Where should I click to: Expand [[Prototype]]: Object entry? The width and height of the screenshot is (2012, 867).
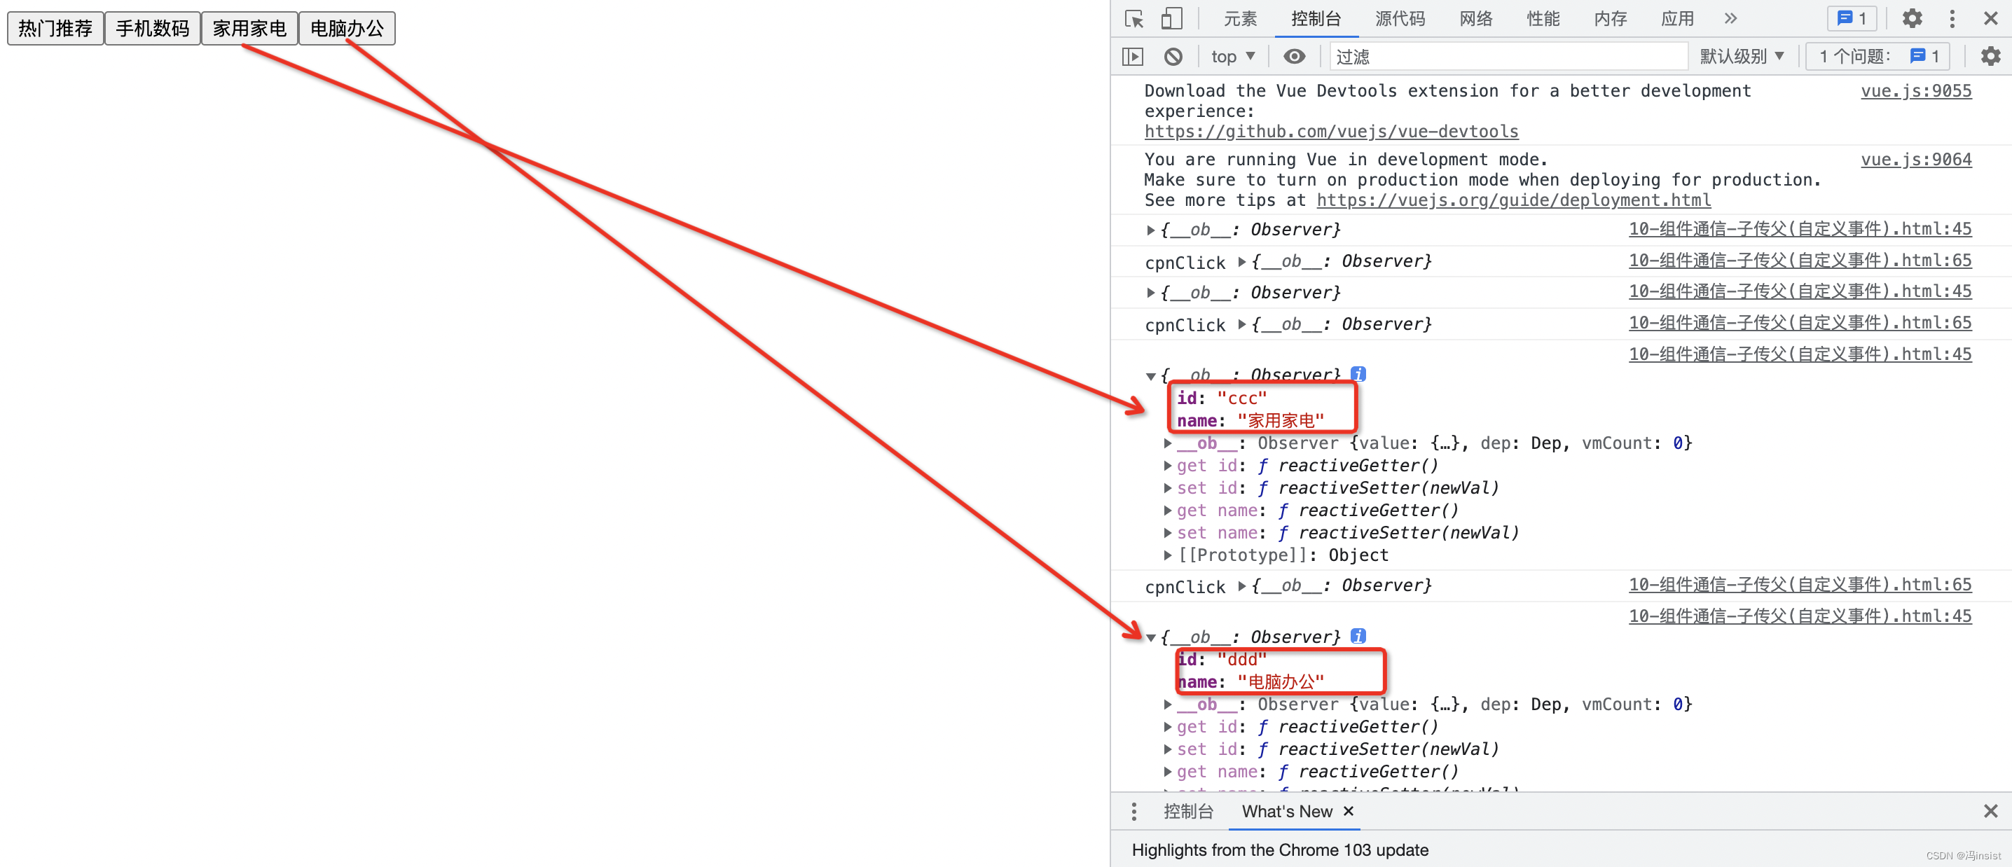coord(1168,555)
